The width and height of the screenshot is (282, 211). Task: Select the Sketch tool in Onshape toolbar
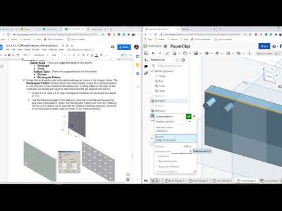pyautogui.click(x=167, y=53)
